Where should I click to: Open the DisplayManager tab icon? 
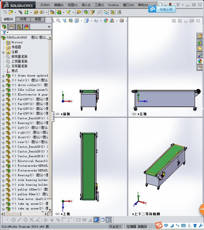(26, 27)
